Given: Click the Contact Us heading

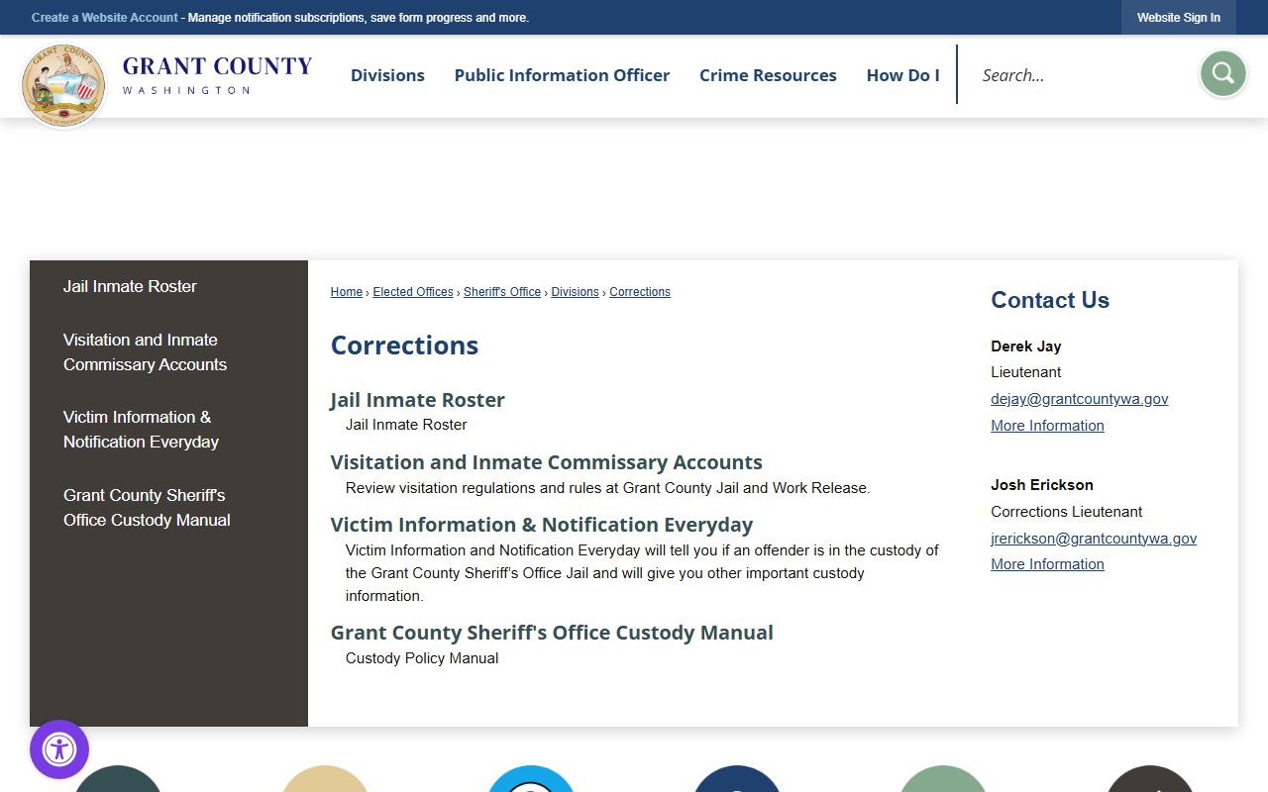Looking at the screenshot, I should click(x=1050, y=300).
